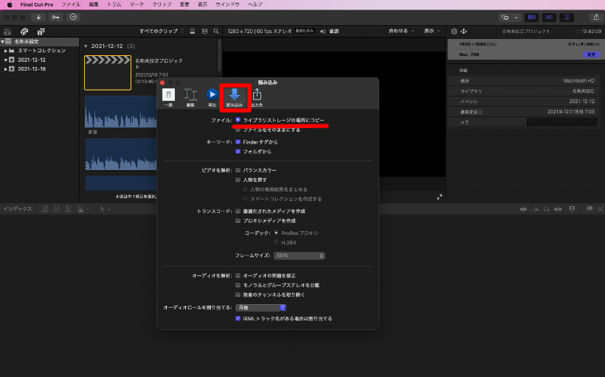
Task: Select the untitled library row in sidebar
Action: (39, 41)
